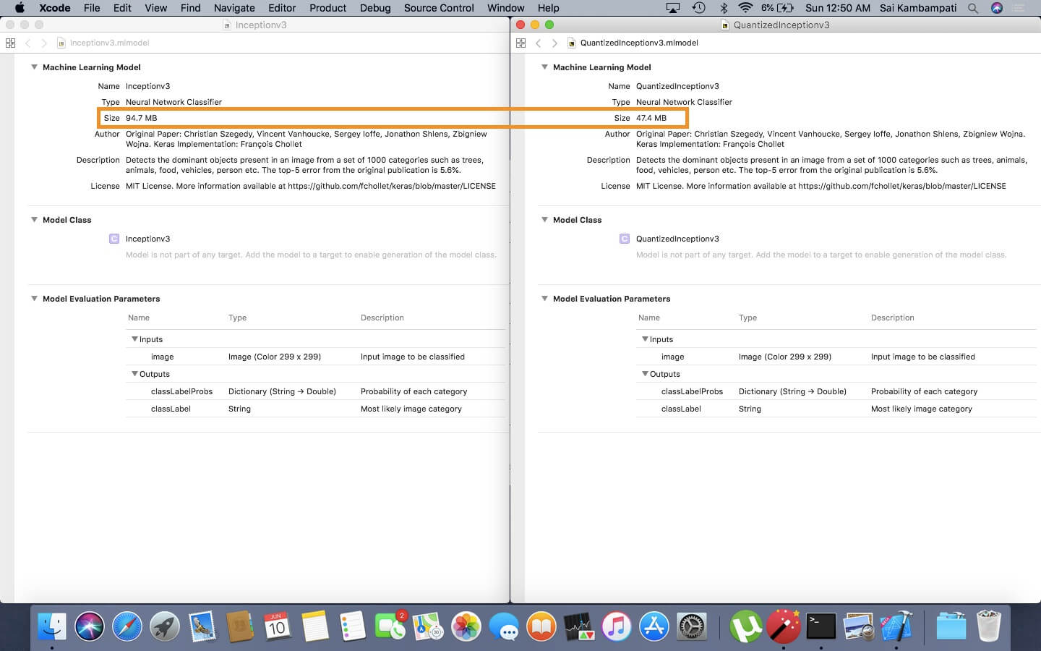Open the Inceptionv3 model class icon
The image size is (1041, 651).
pos(114,239)
